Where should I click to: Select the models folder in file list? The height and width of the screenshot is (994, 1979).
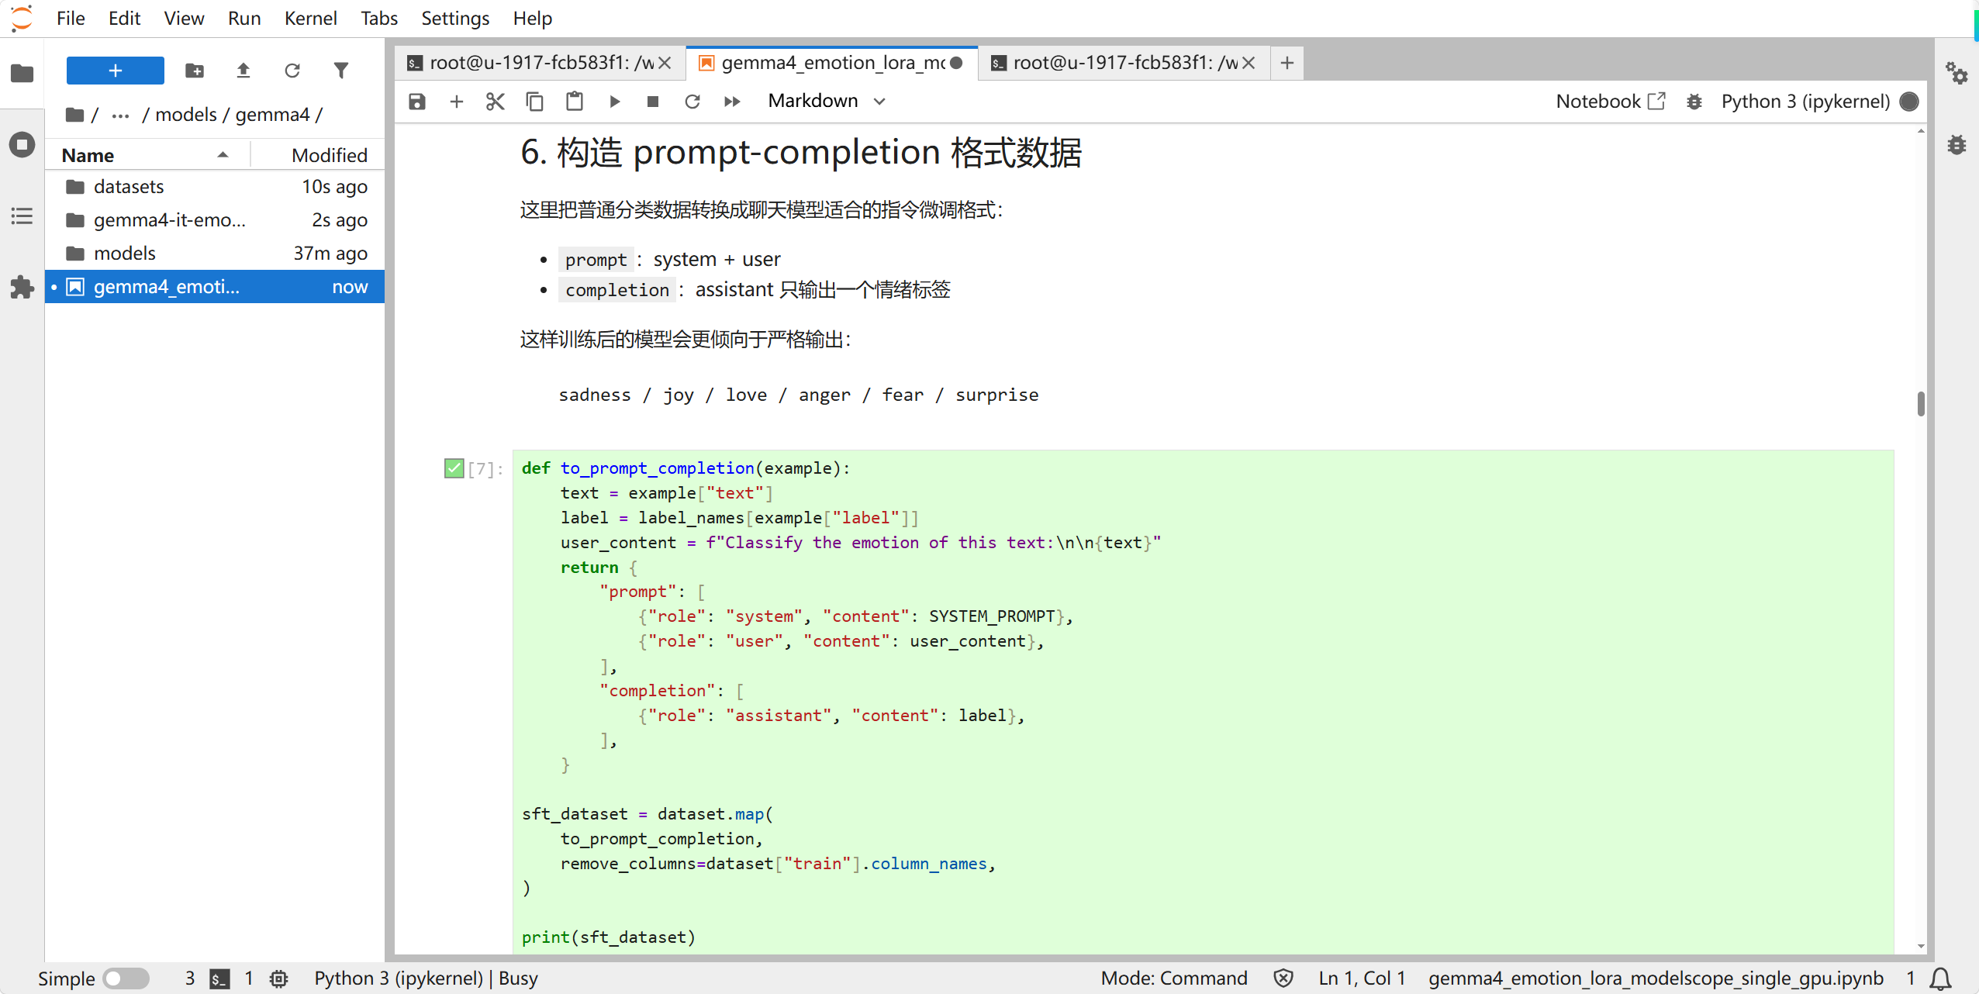click(215, 254)
